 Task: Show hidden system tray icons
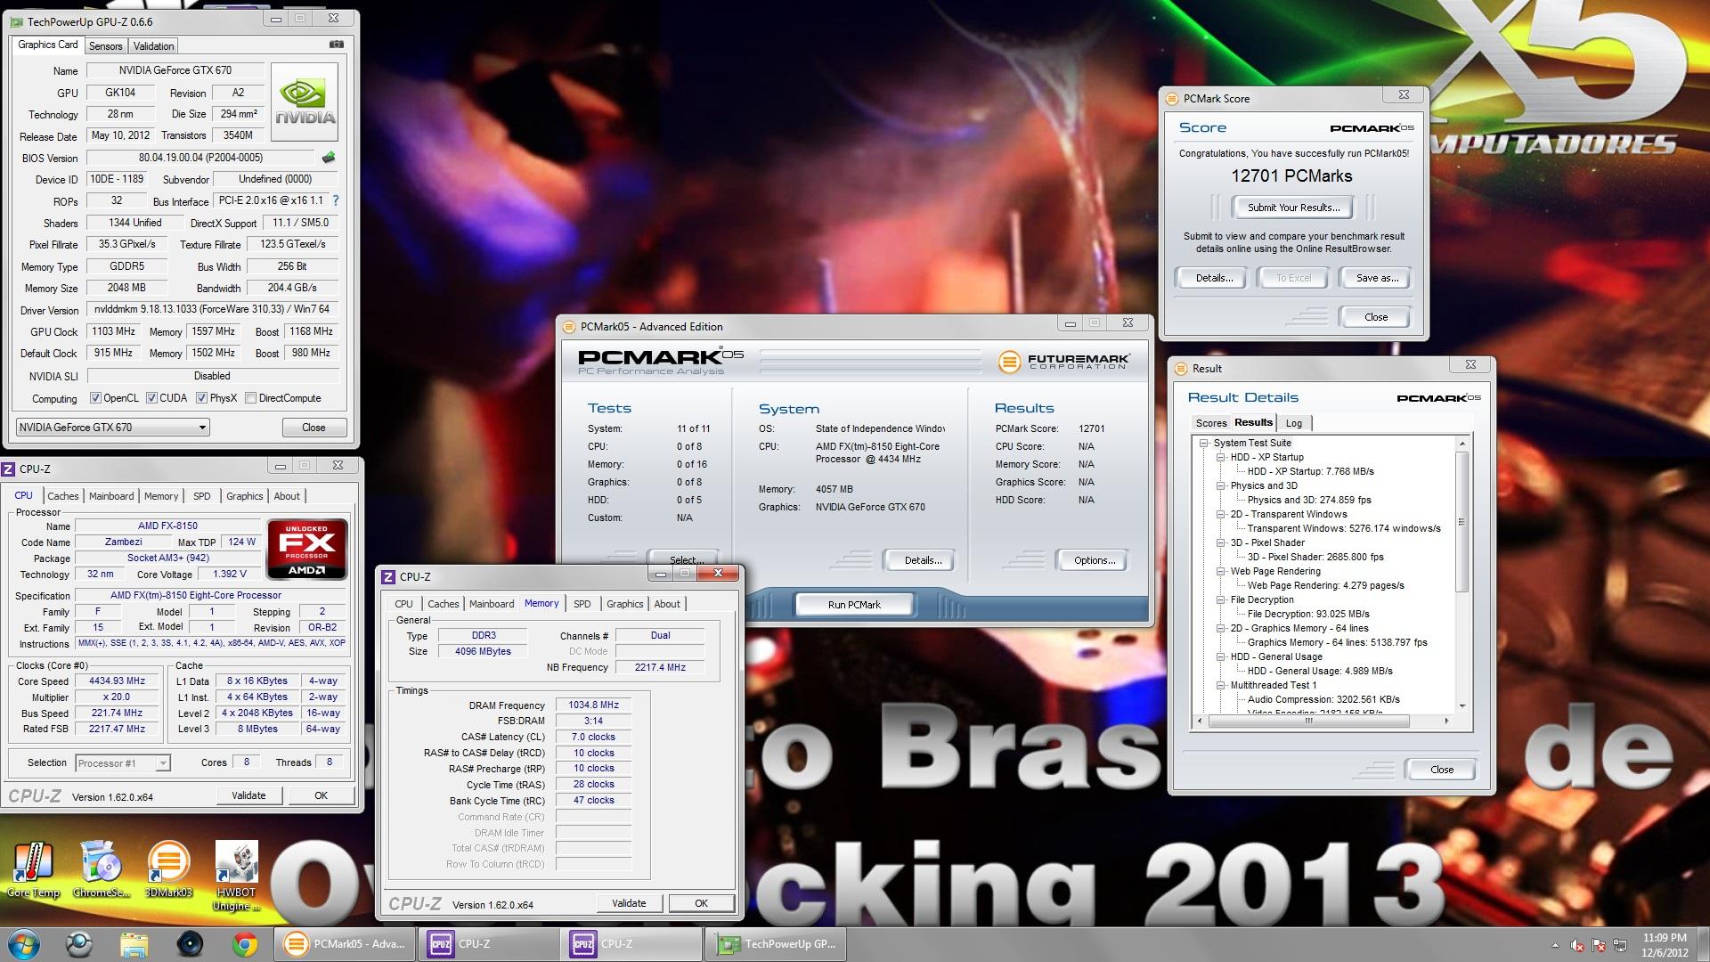tap(1555, 945)
